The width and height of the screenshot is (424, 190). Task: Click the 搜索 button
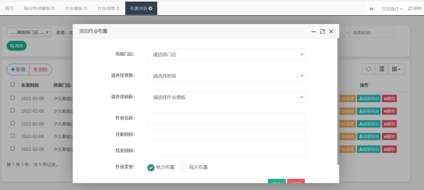17,46
